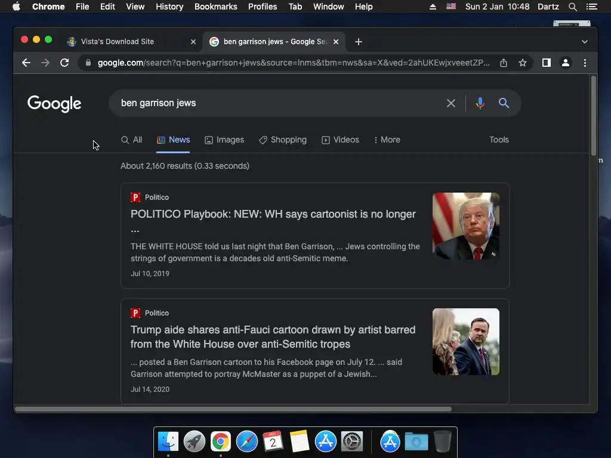Open the side panel icon in toolbar
611x458 pixels.
pyautogui.click(x=547, y=63)
